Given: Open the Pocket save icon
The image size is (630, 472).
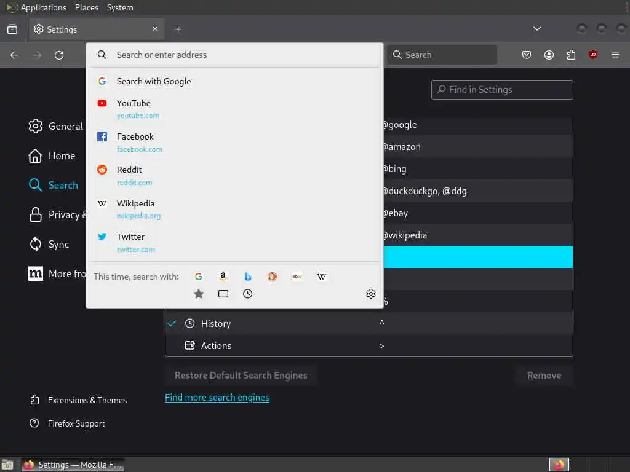Looking at the screenshot, I should [527, 55].
